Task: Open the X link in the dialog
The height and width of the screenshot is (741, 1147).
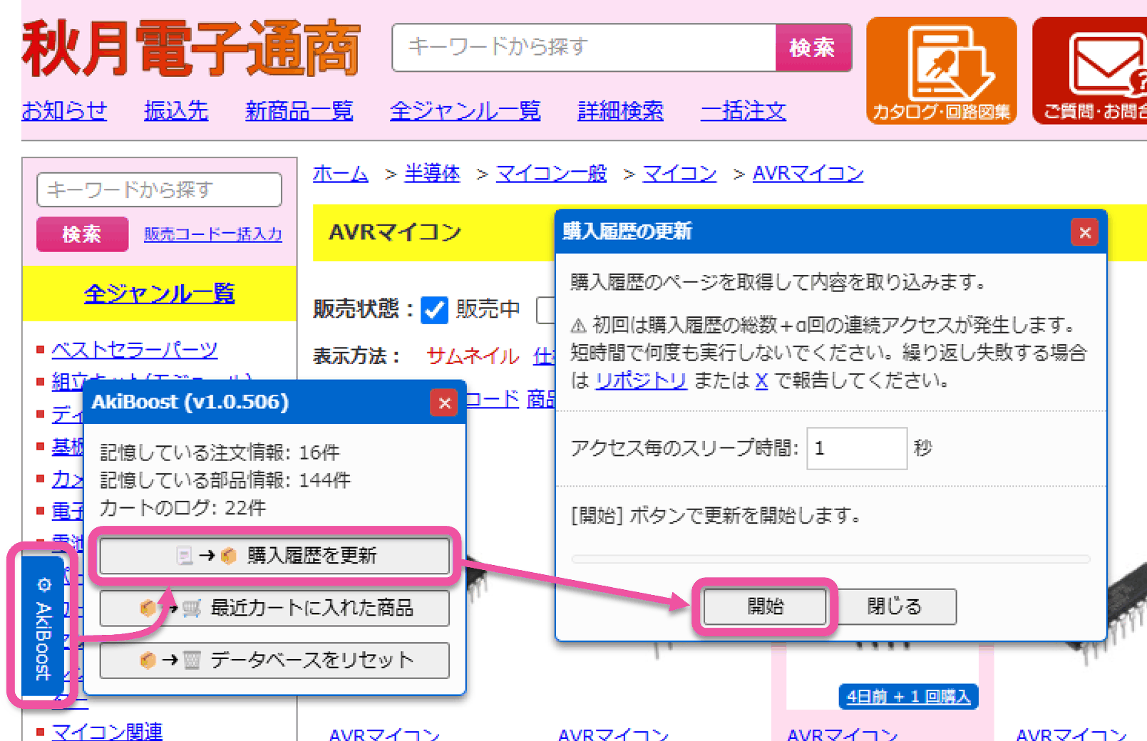Action: point(761,381)
